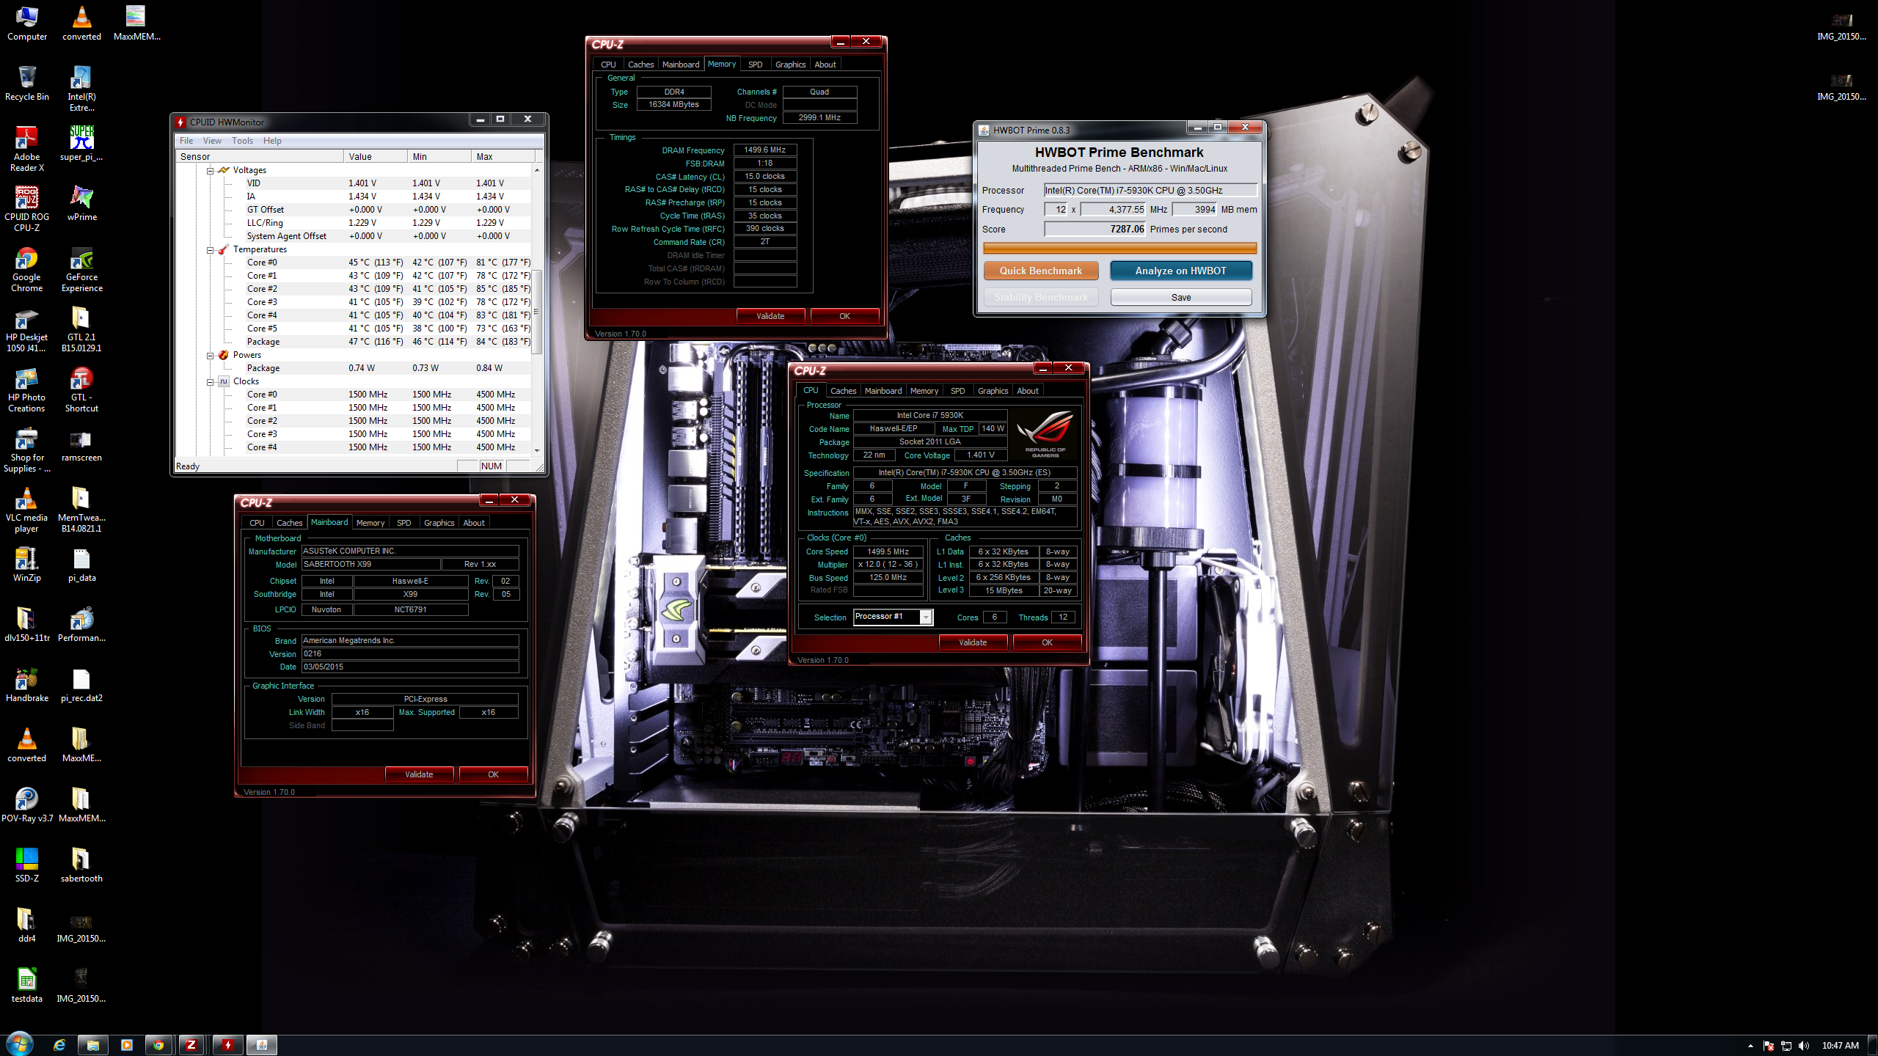
Task: Open super_pi desktop icon
Action: (81, 143)
